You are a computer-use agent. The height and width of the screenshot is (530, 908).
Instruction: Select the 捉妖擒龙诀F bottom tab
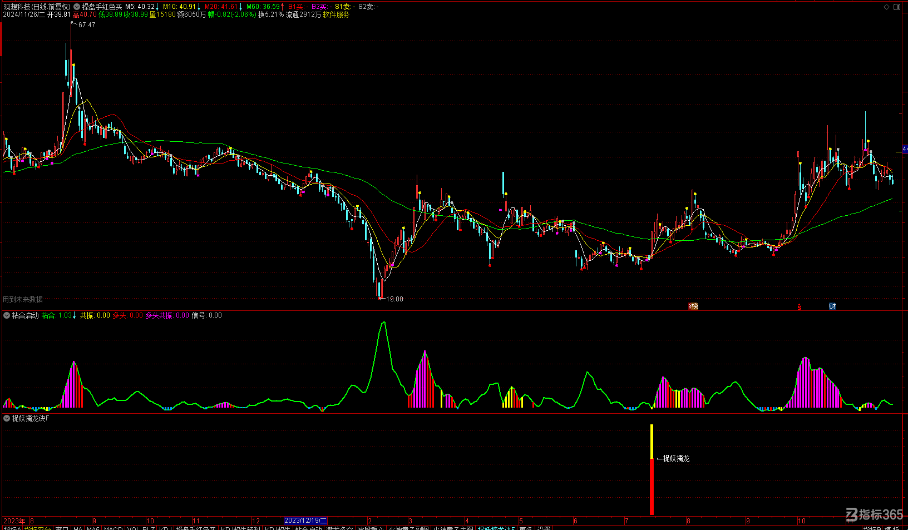[x=496, y=528]
